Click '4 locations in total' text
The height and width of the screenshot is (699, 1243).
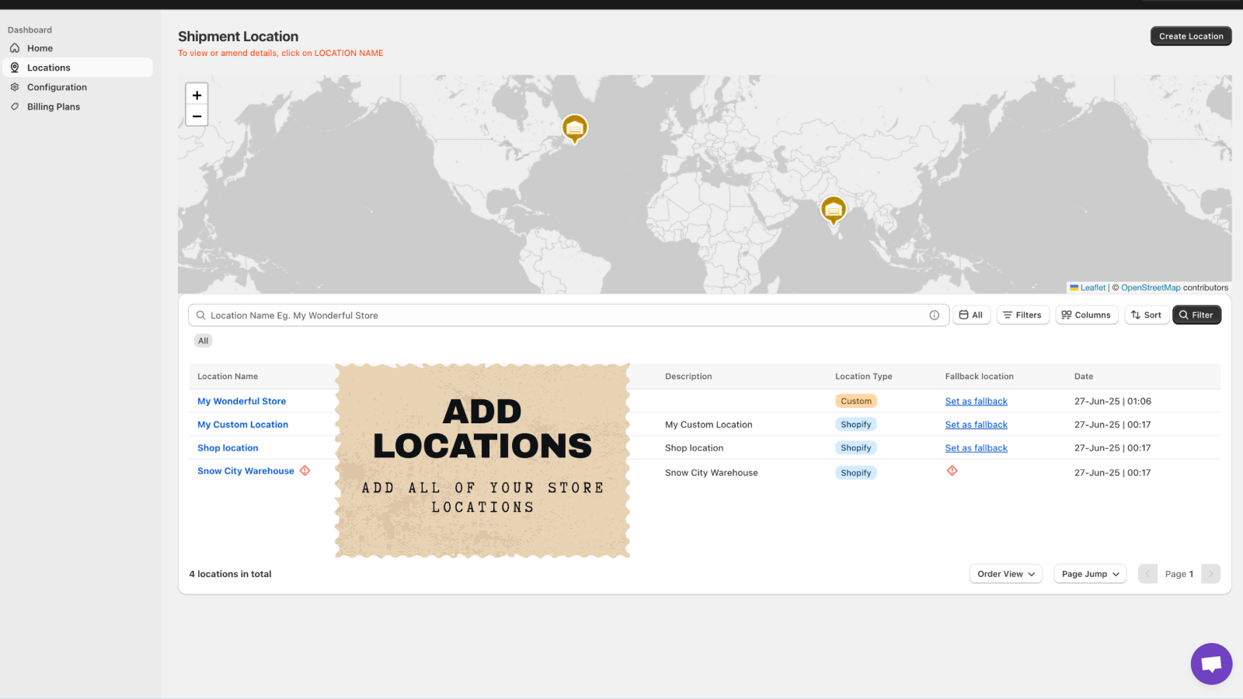point(230,574)
